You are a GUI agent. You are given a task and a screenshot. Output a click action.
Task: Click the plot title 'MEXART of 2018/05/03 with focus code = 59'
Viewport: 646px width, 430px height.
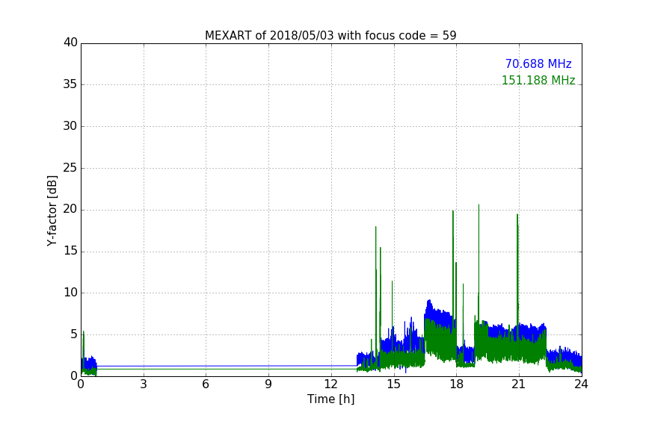tap(330, 36)
